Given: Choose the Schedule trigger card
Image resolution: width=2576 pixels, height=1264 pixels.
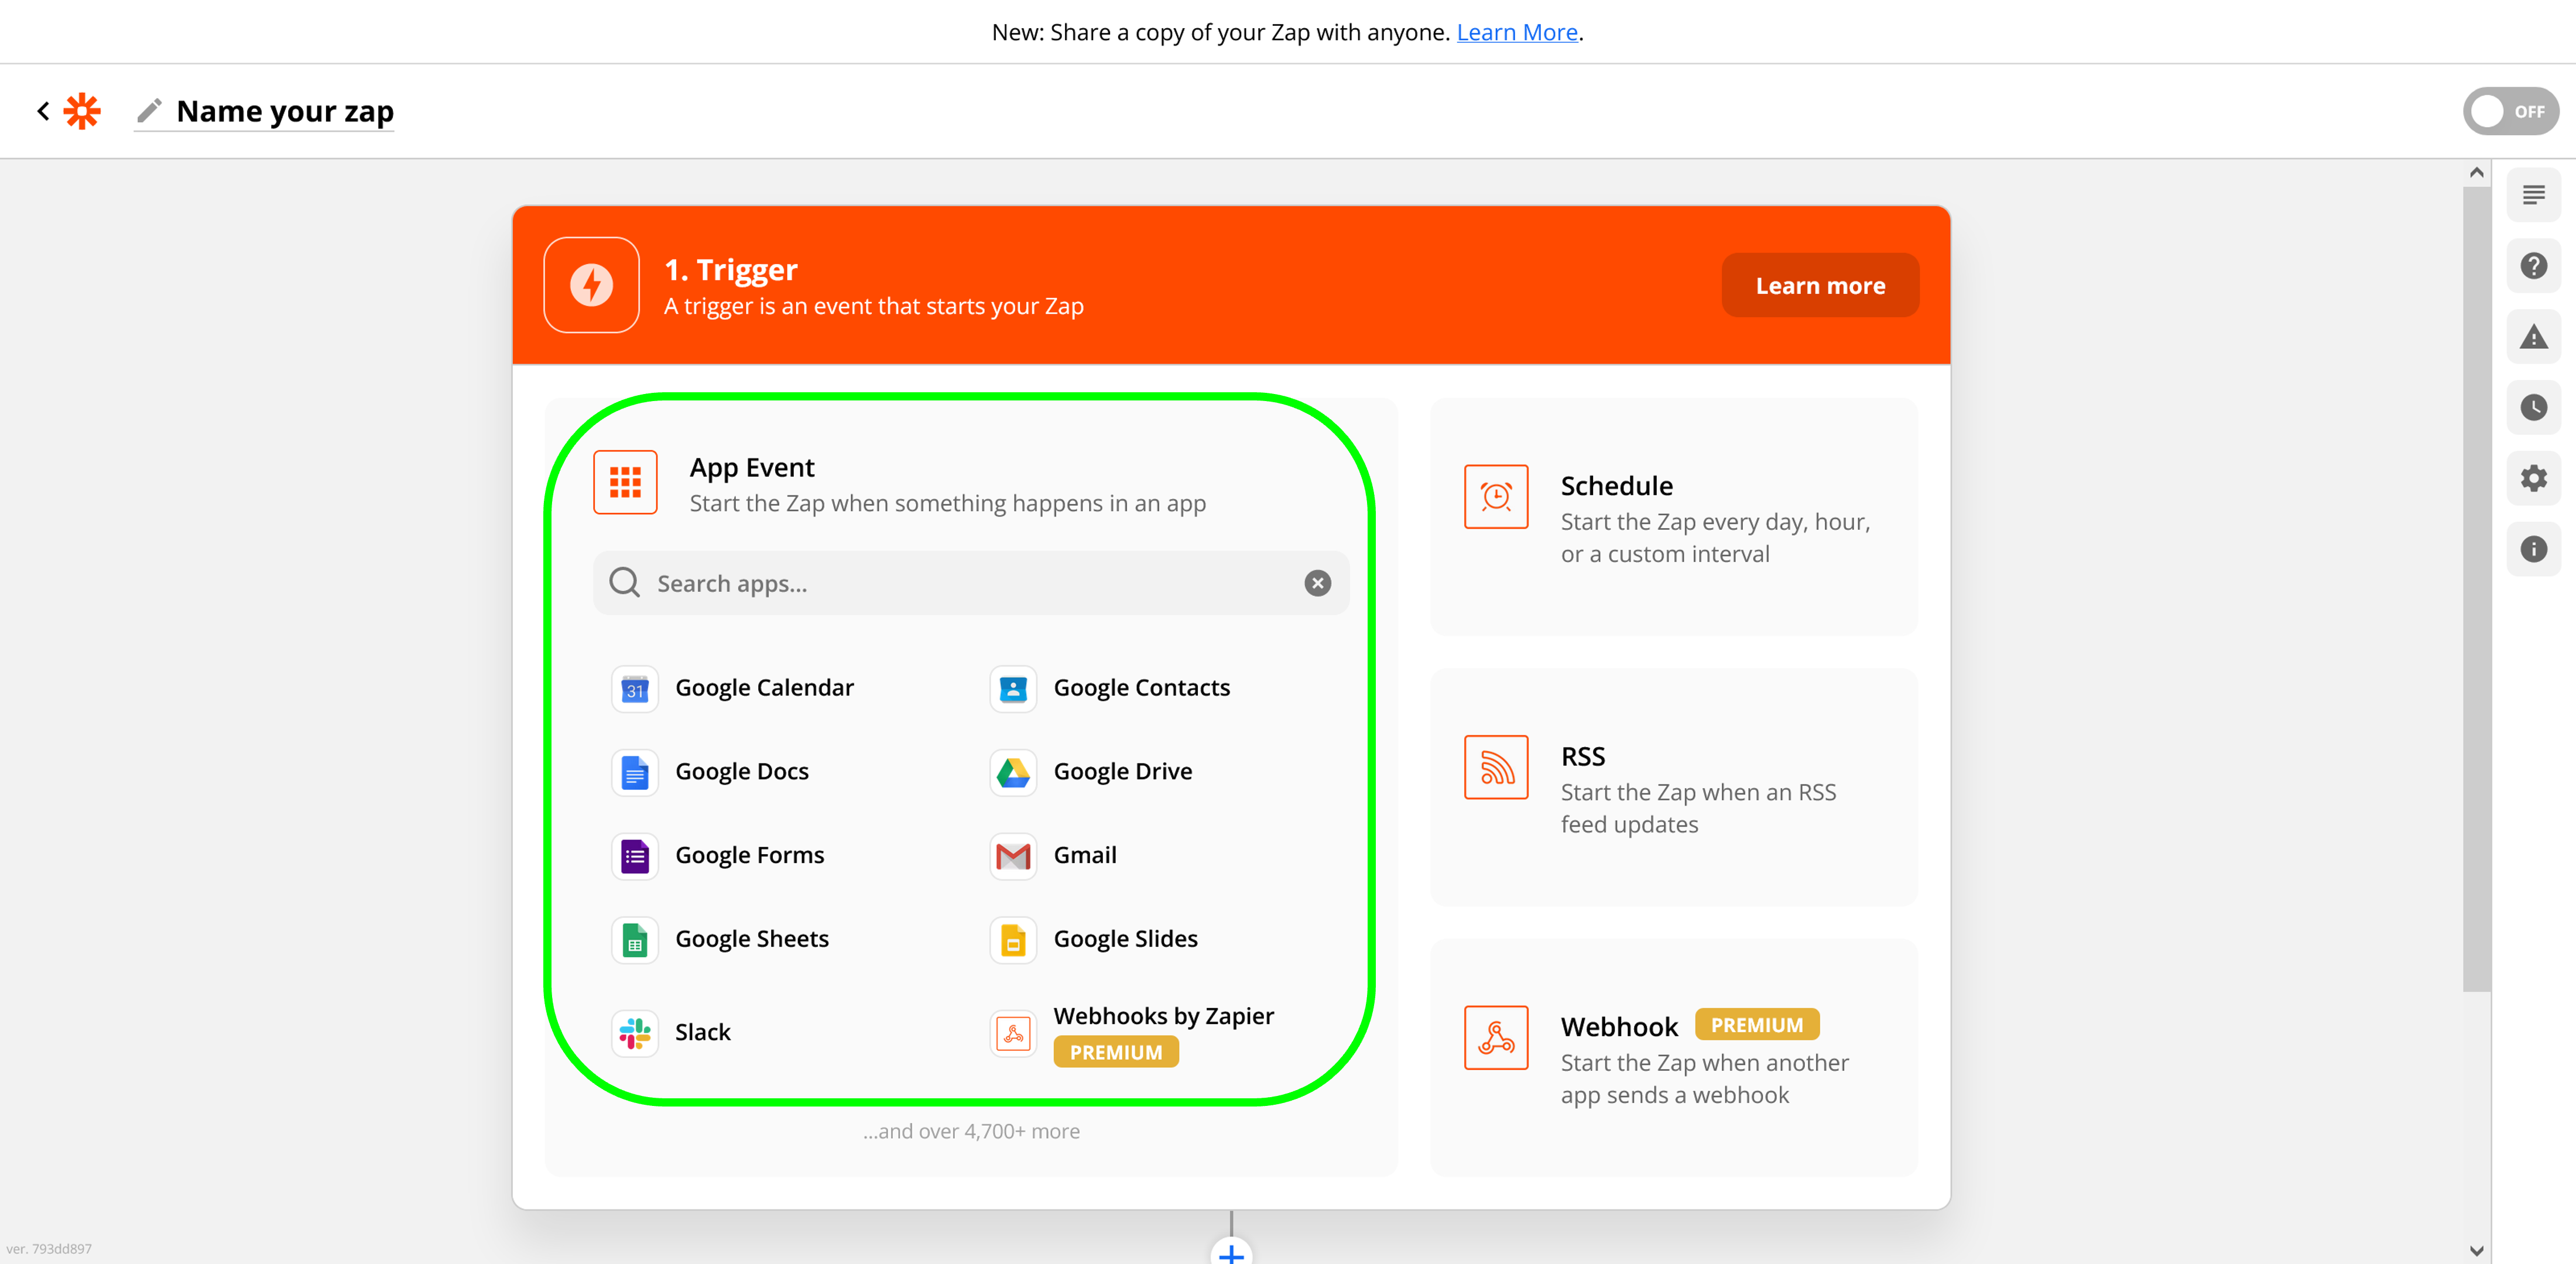Looking at the screenshot, I should (x=1673, y=517).
